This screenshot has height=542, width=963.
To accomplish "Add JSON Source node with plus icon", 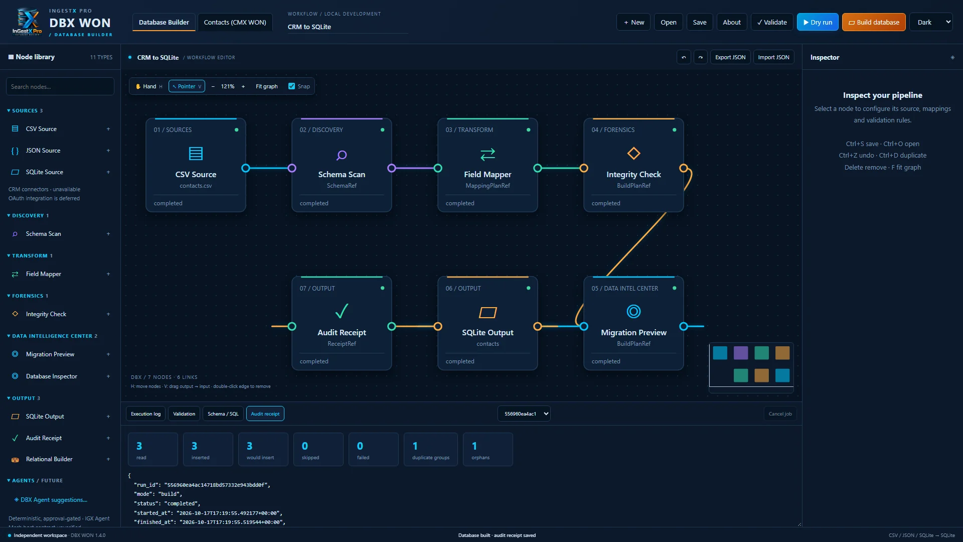I will point(108,151).
